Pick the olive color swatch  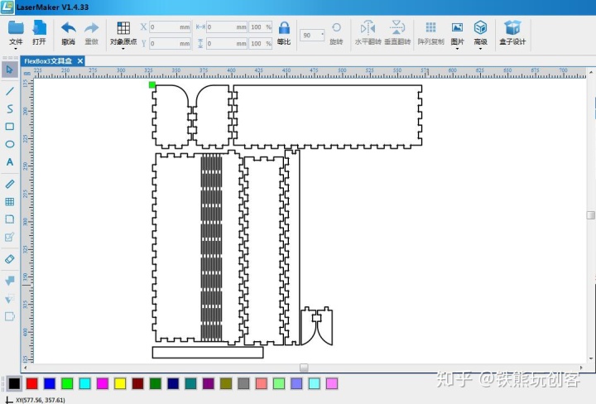[x=226, y=383]
